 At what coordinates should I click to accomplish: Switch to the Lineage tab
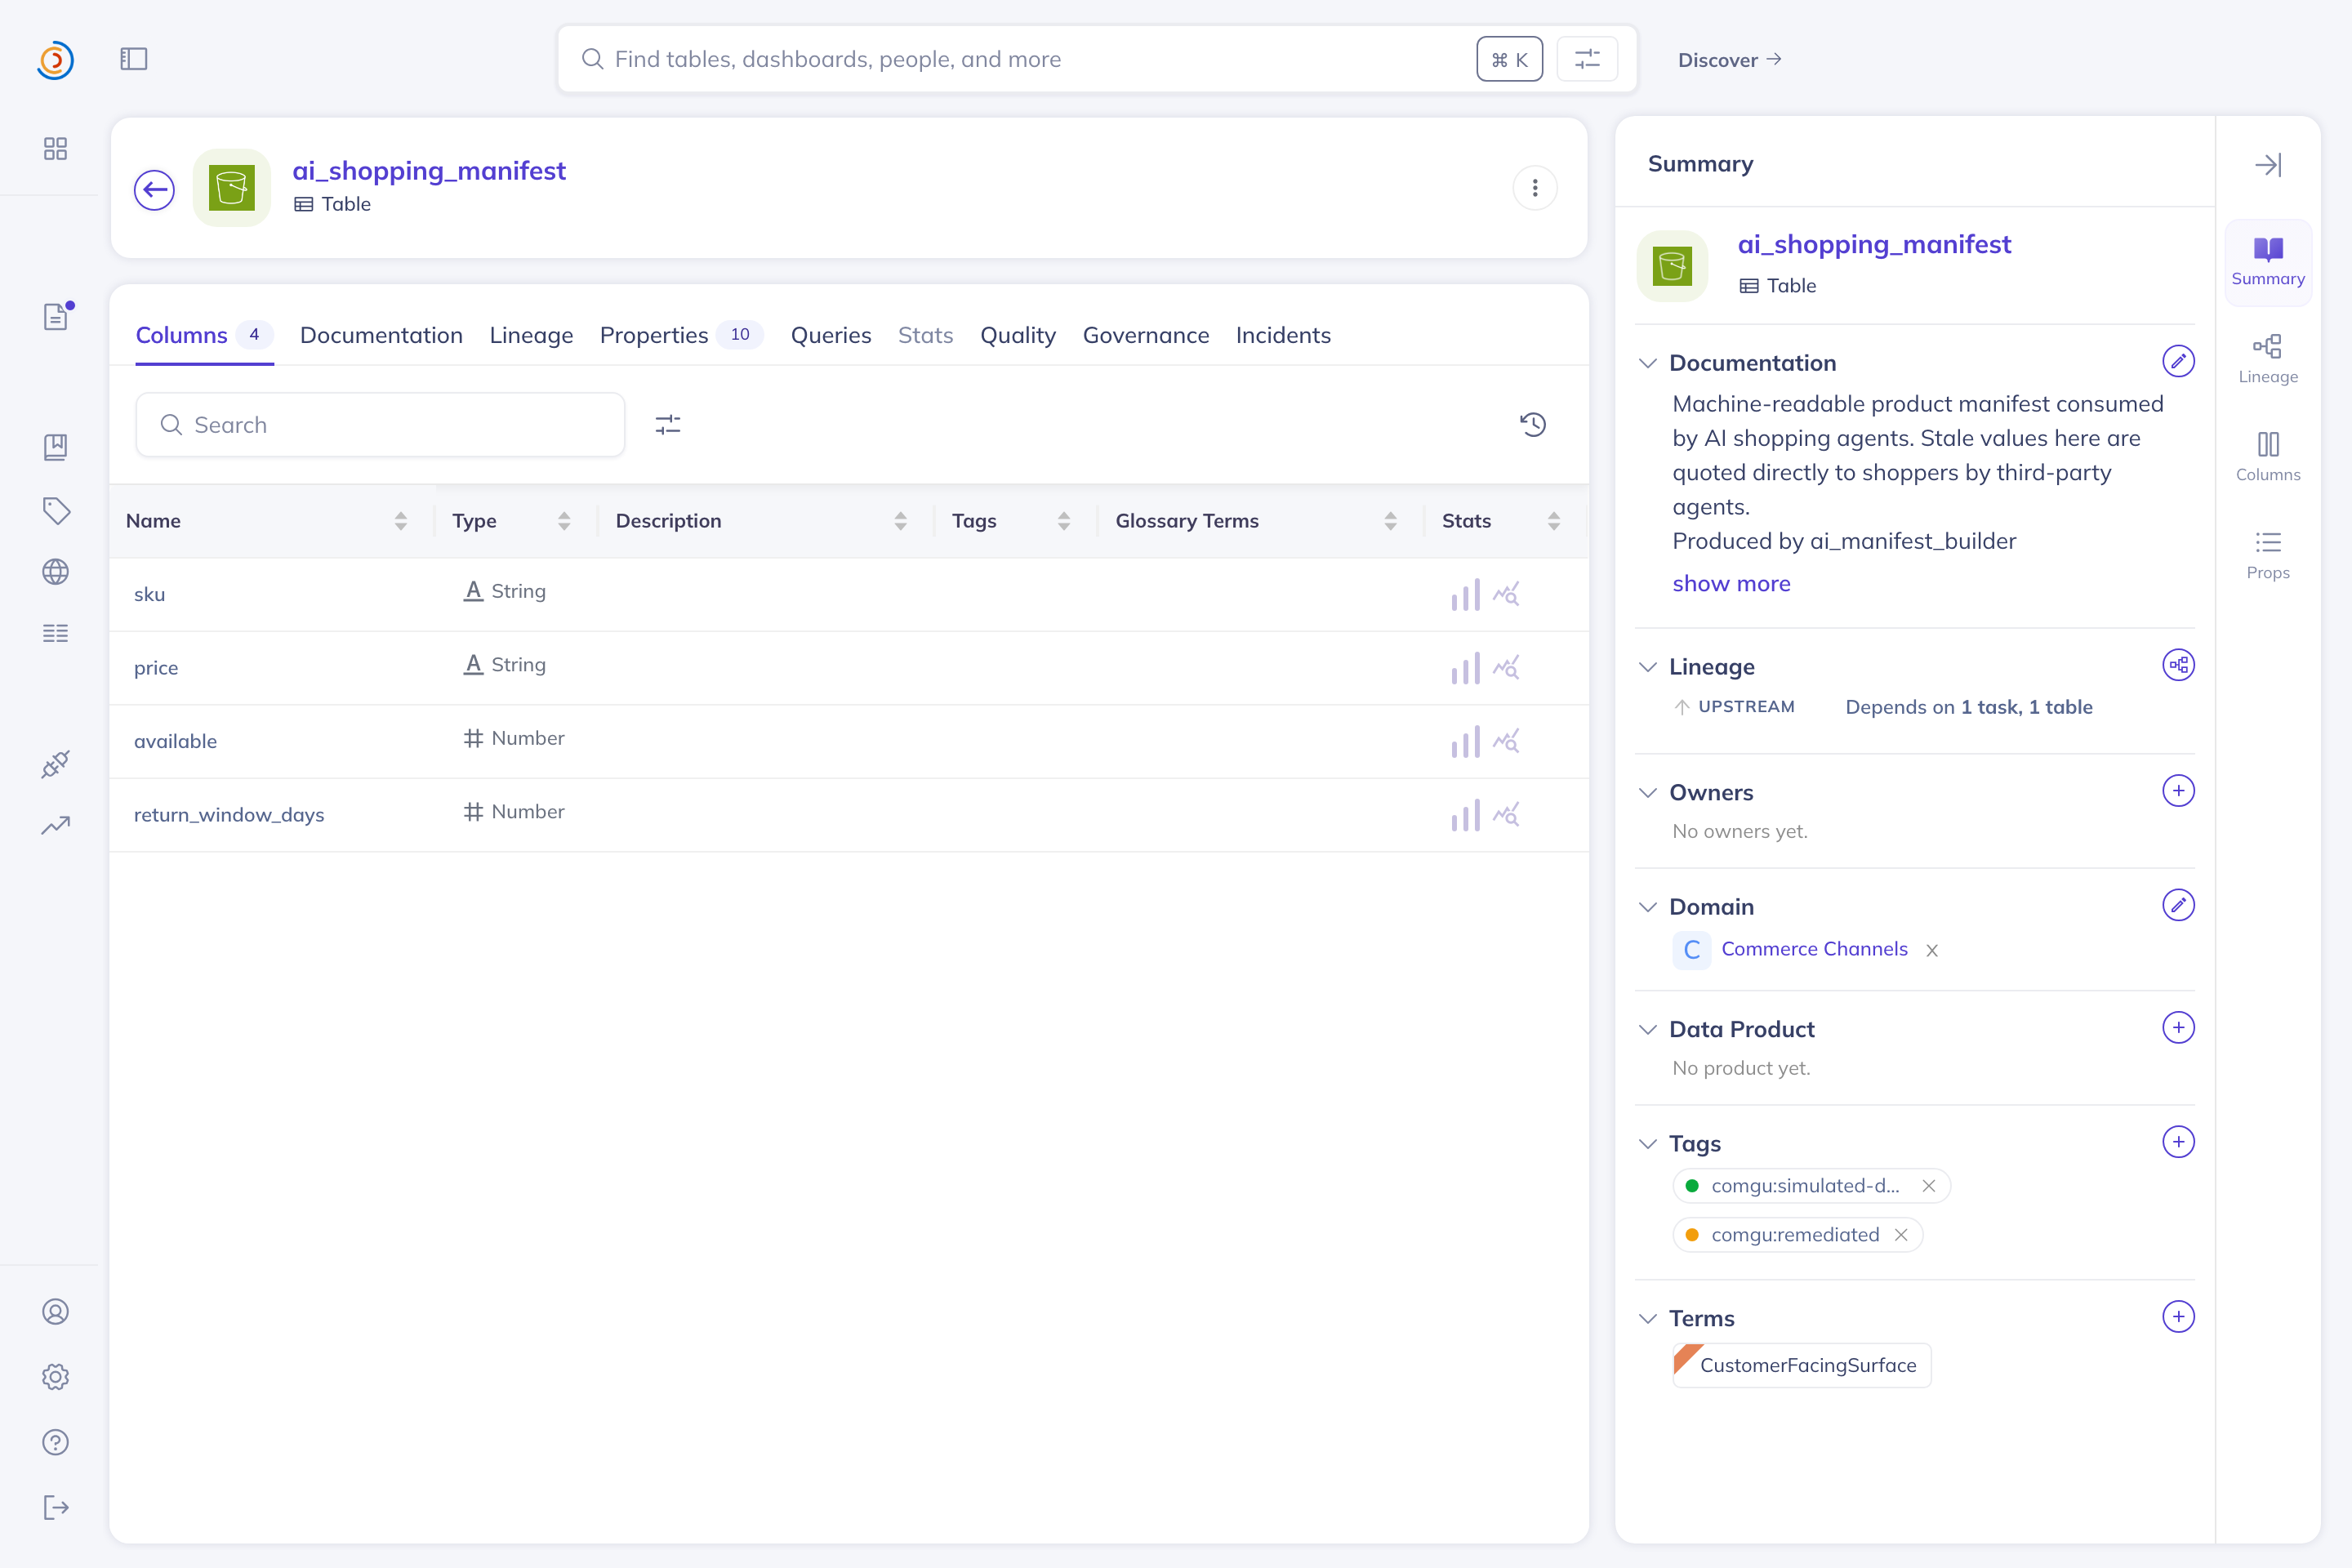point(531,335)
